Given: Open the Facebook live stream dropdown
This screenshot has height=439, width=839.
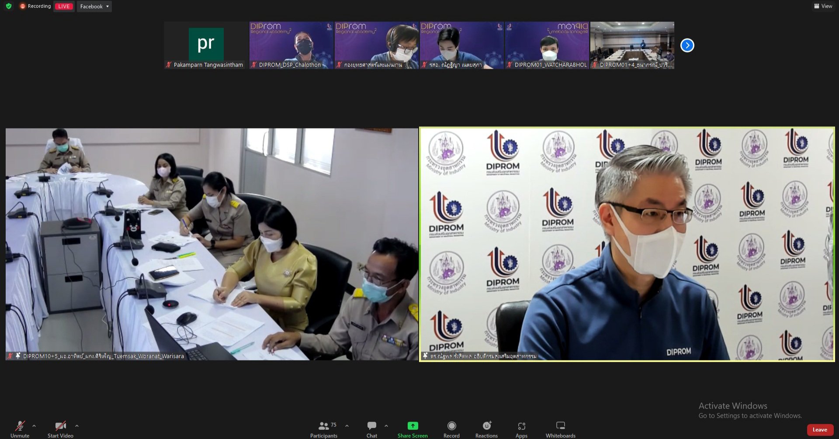Looking at the screenshot, I should tap(94, 6).
